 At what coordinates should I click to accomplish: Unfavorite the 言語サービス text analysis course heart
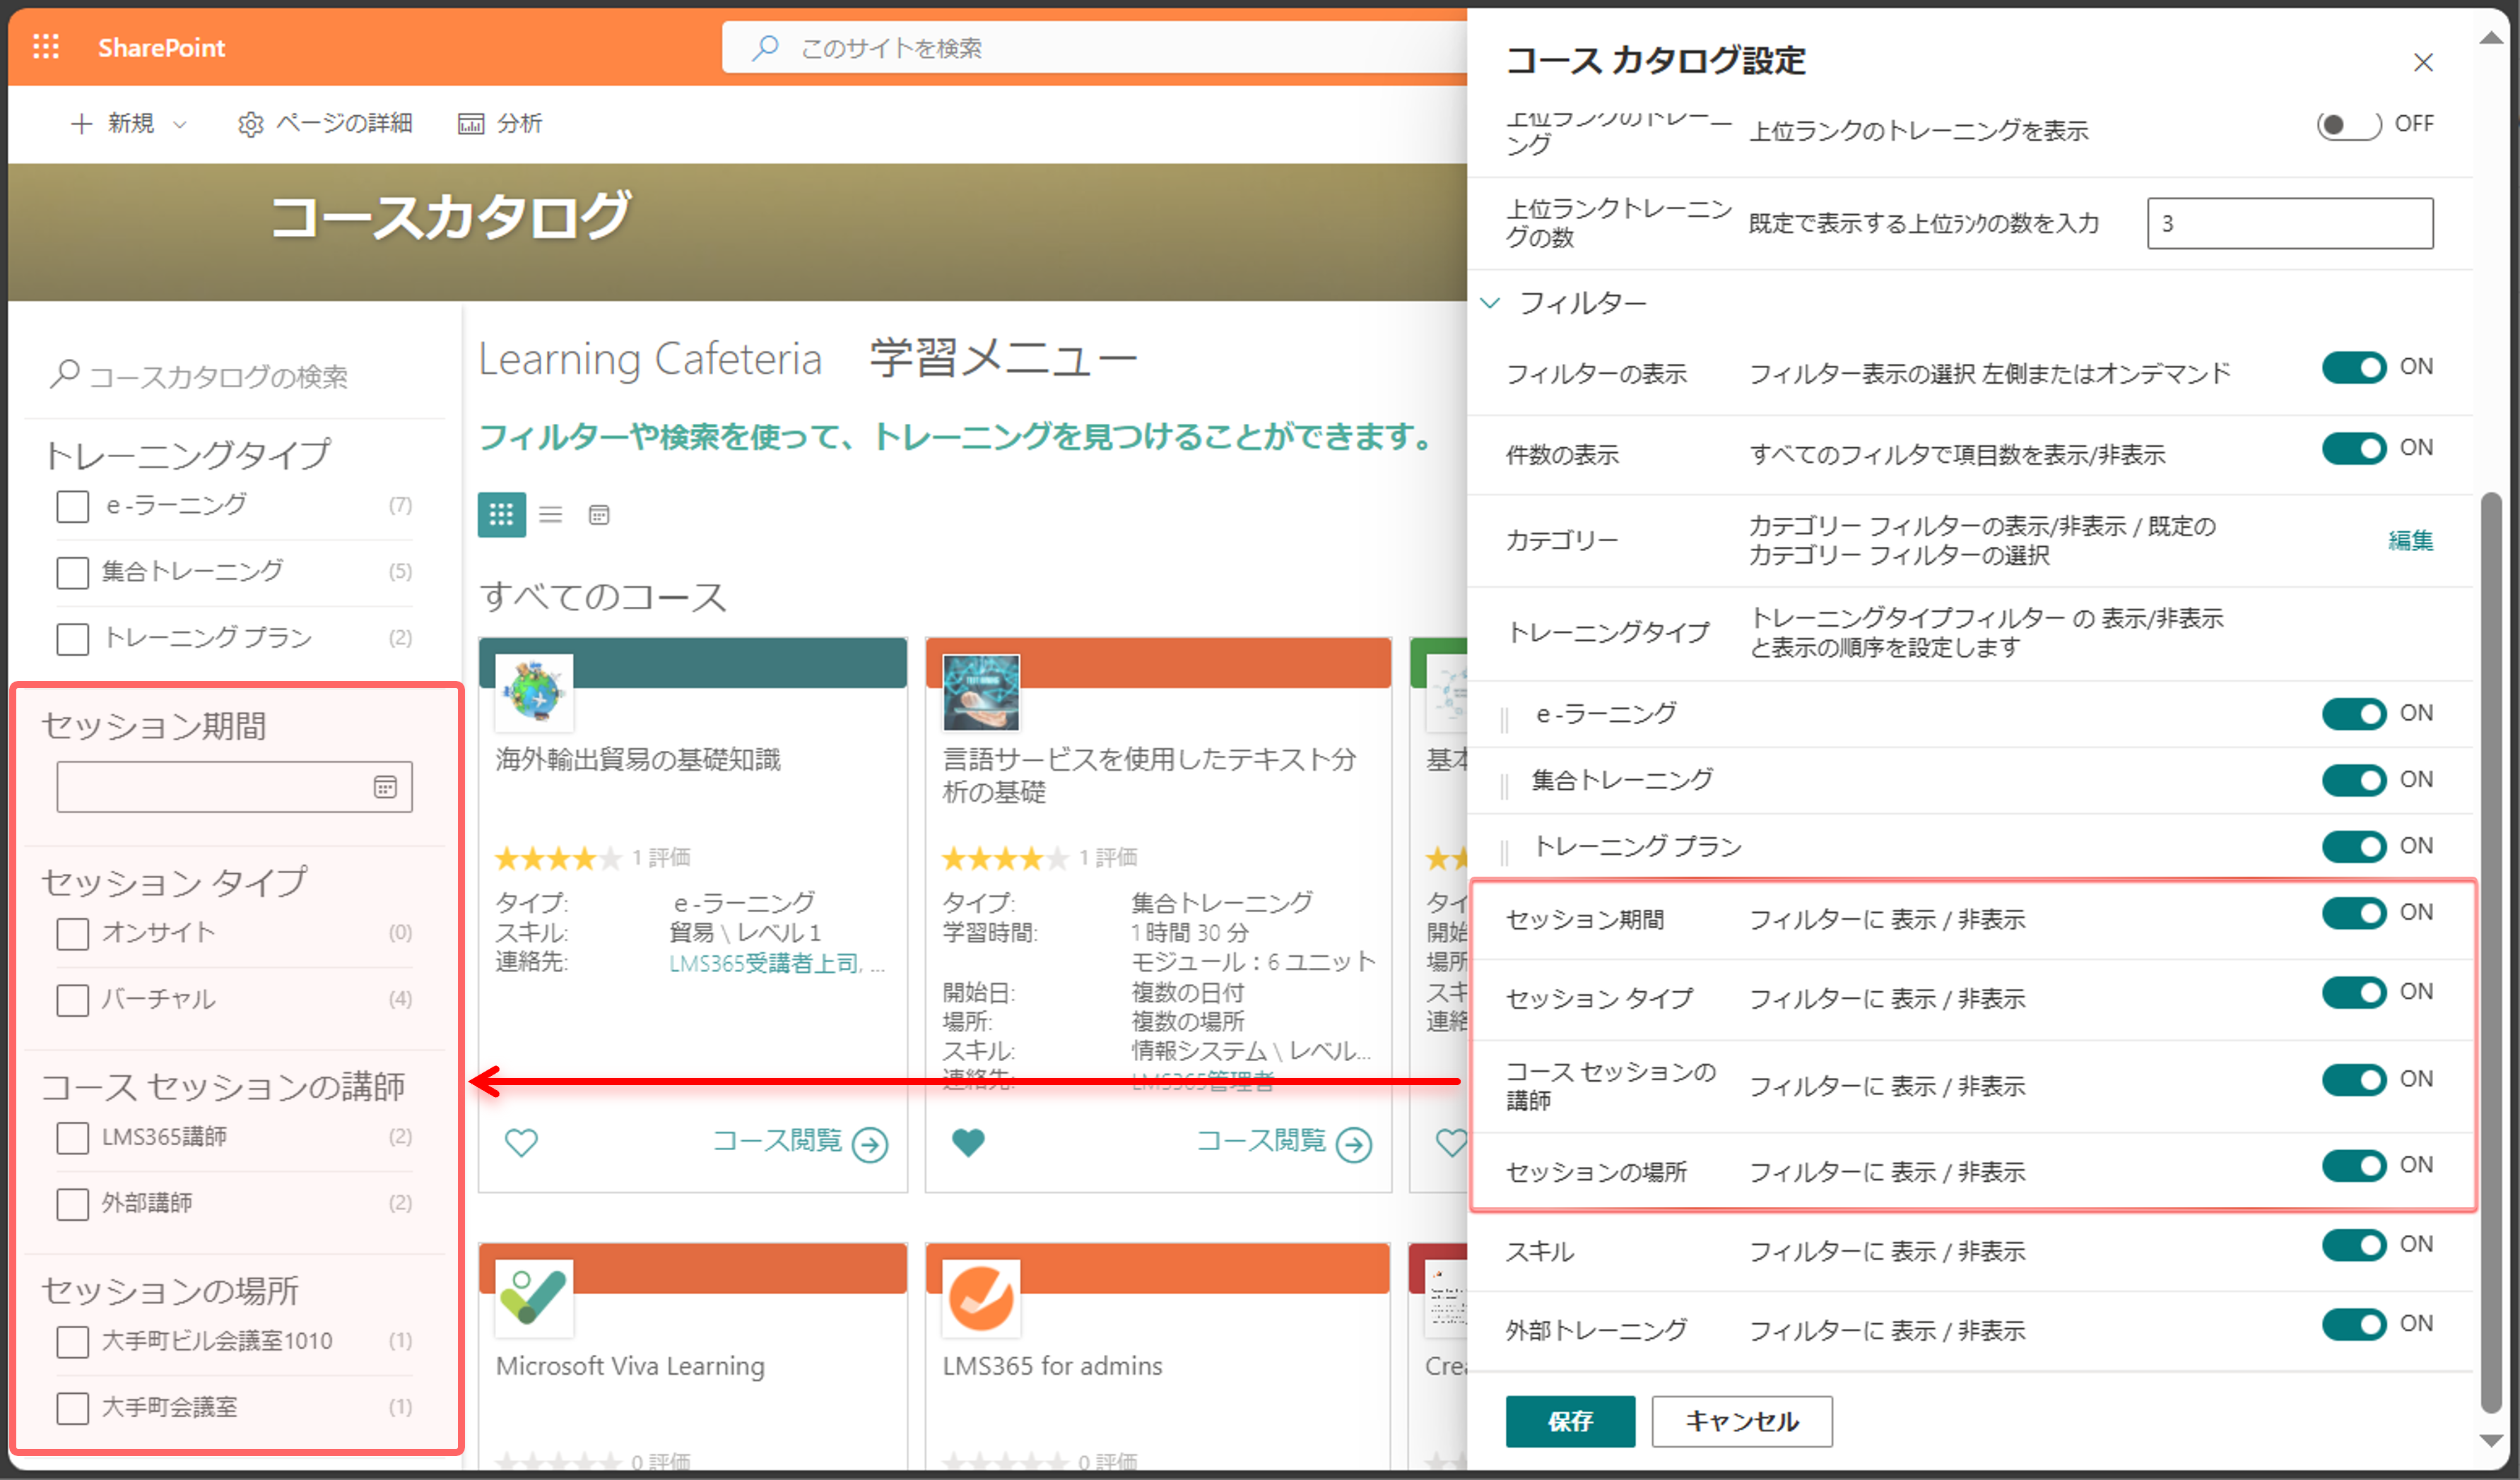coord(968,1141)
